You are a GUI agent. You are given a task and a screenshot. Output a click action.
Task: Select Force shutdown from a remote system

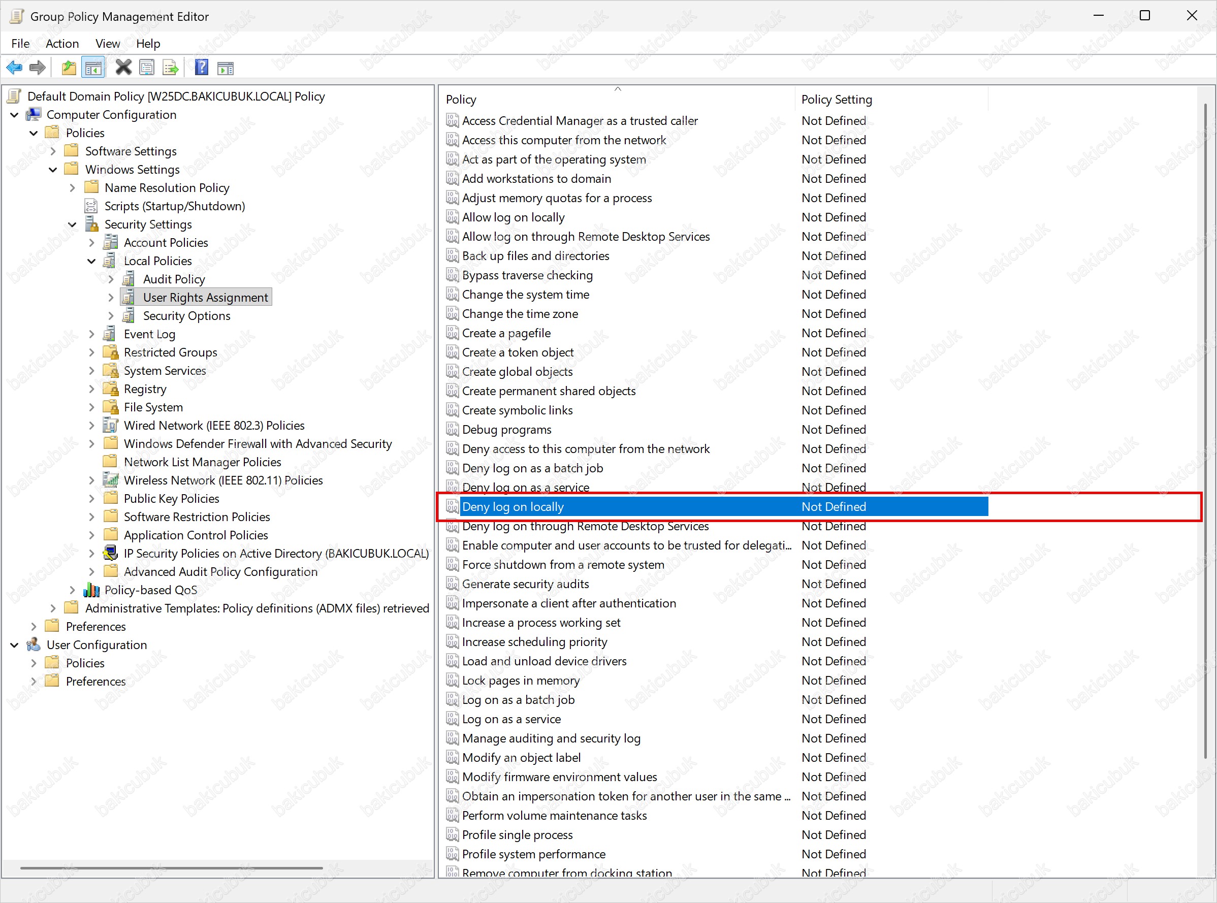[563, 564]
